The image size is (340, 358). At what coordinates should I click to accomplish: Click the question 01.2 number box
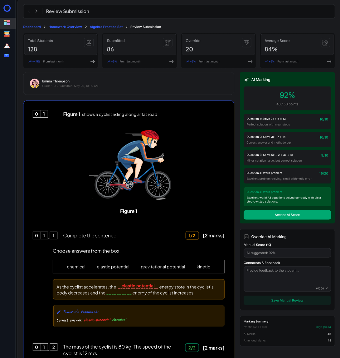(45, 347)
